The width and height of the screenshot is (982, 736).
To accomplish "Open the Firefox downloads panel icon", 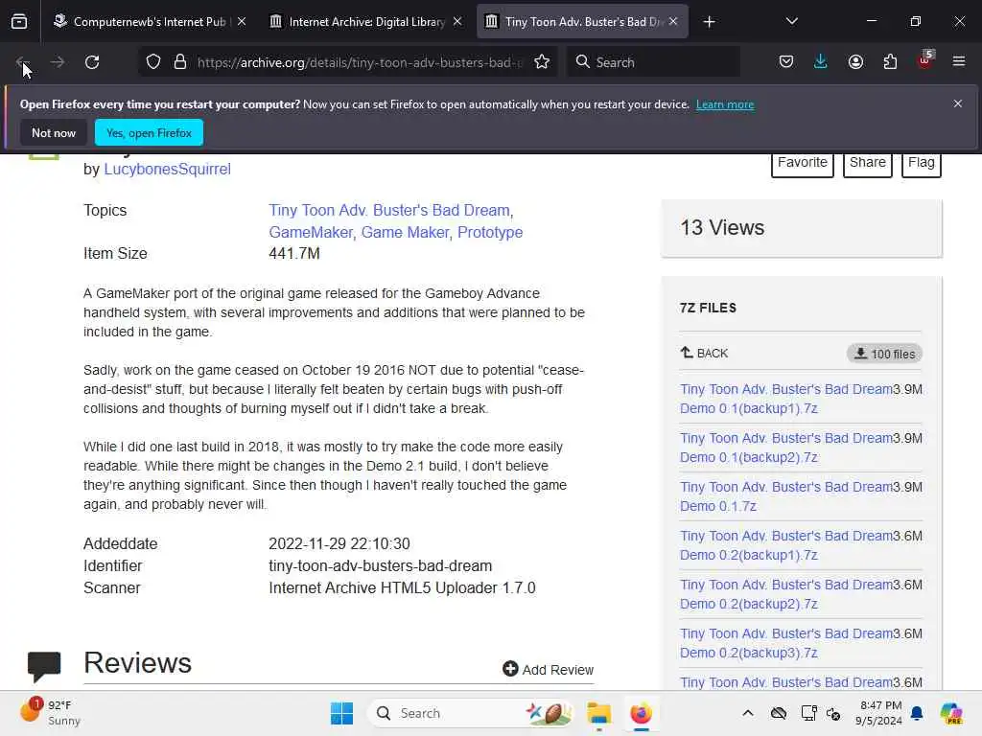I will tap(821, 62).
